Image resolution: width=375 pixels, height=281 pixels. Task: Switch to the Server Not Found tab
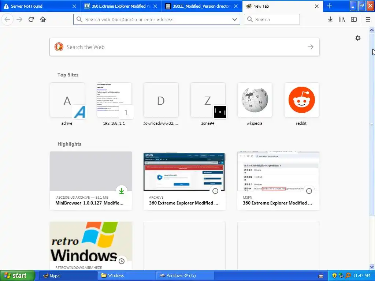coord(40,6)
